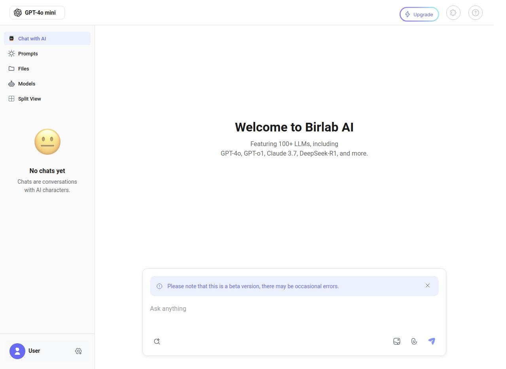
Task: Click the info icon in beta notice
Action: click(159, 286)
